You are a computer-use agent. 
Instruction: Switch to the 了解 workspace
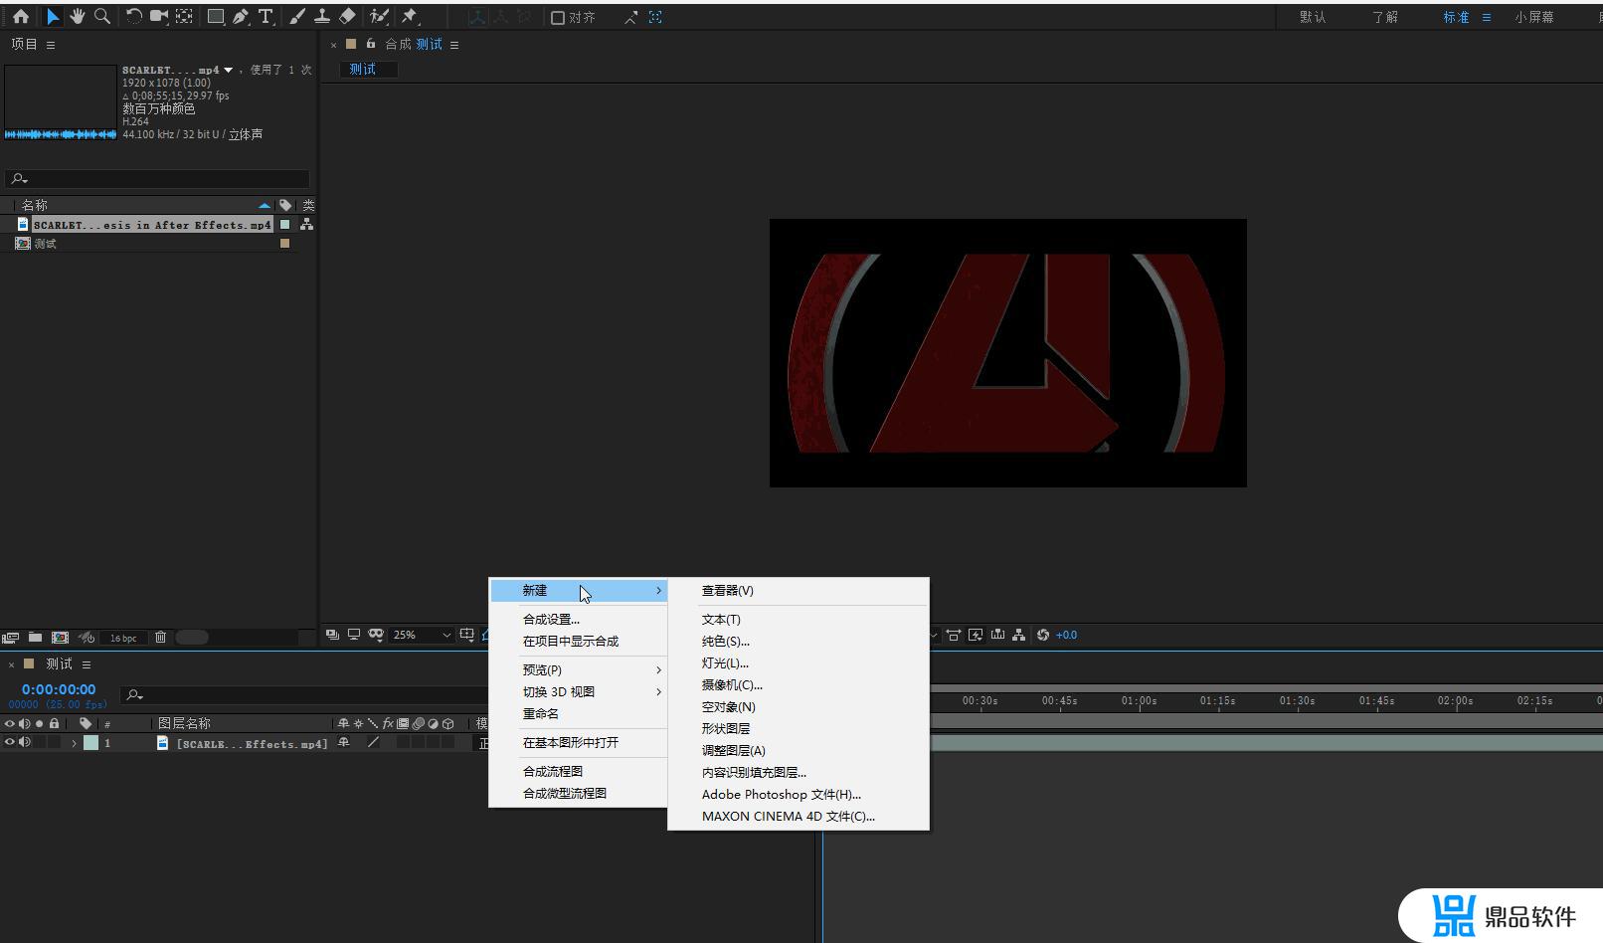point(1385,17)
